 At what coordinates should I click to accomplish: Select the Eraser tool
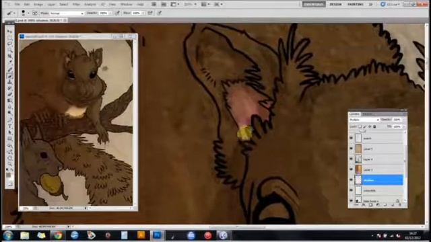10,94
